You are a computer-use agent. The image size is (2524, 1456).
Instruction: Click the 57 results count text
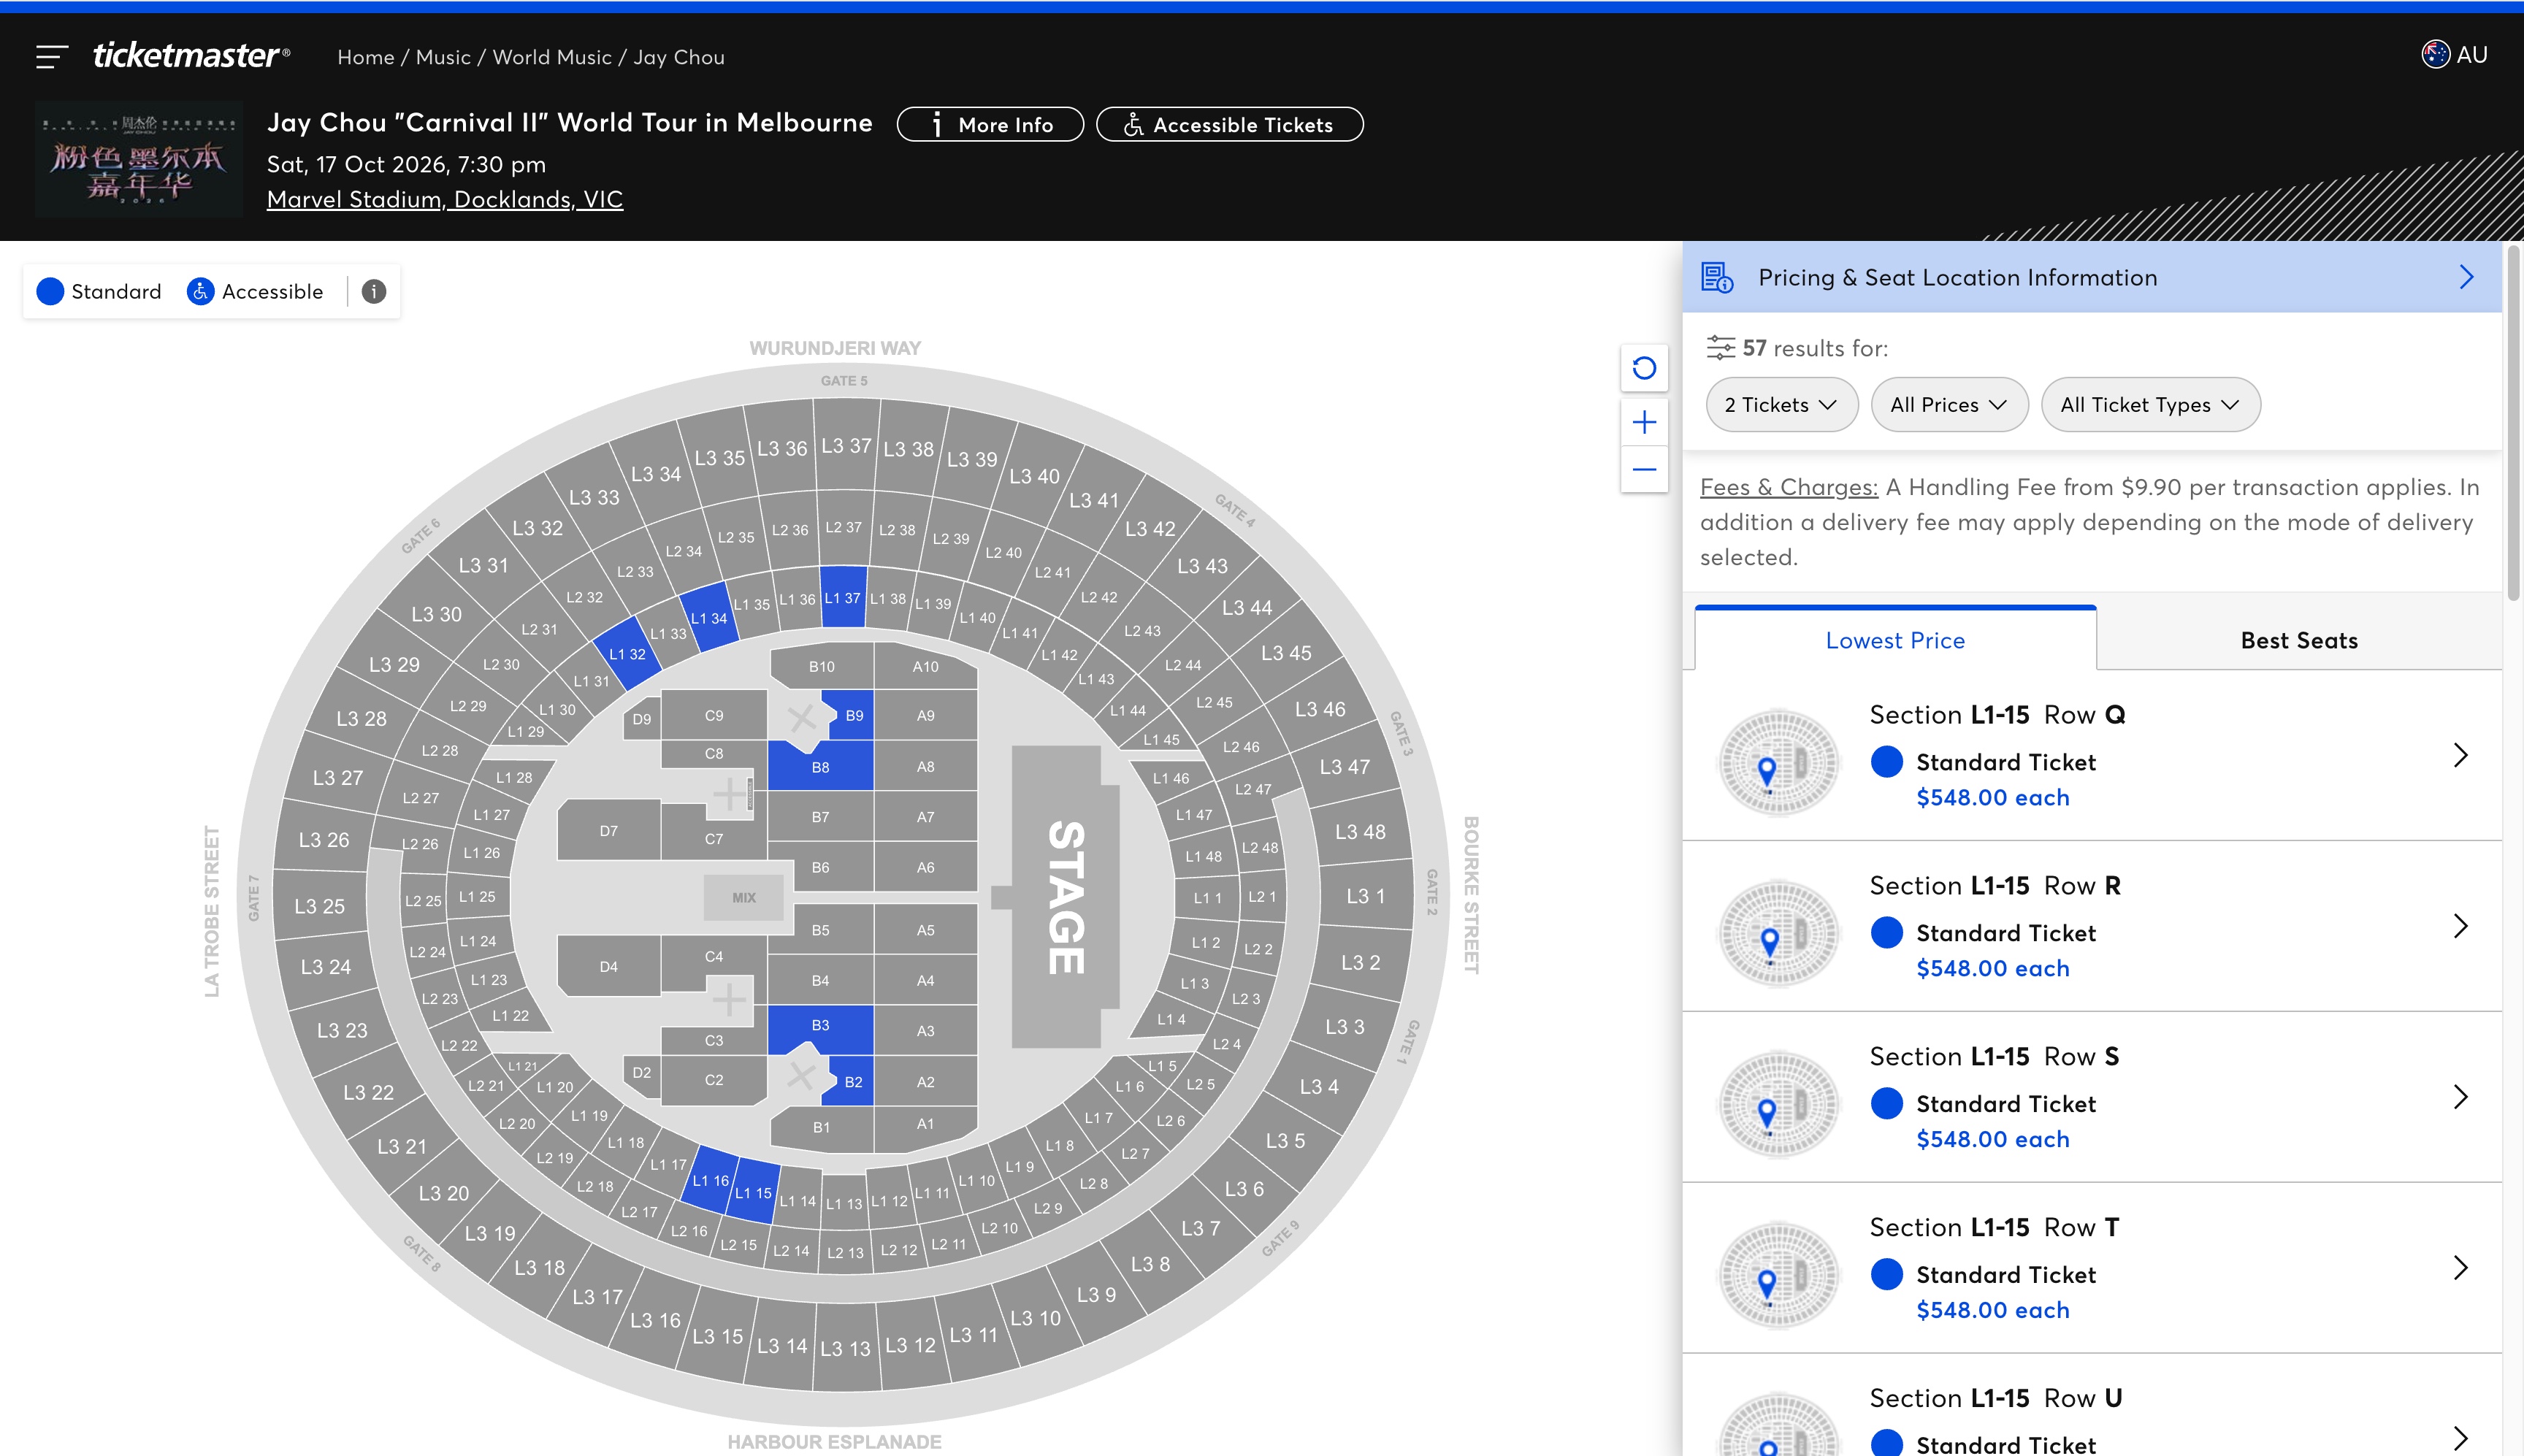pos(1815,348)
